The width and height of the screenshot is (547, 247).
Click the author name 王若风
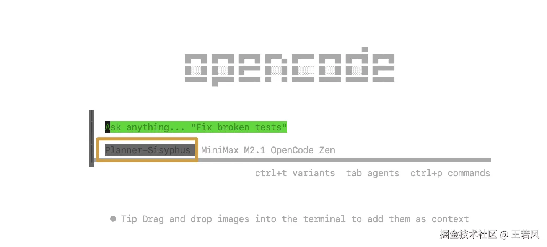[525, 234]
